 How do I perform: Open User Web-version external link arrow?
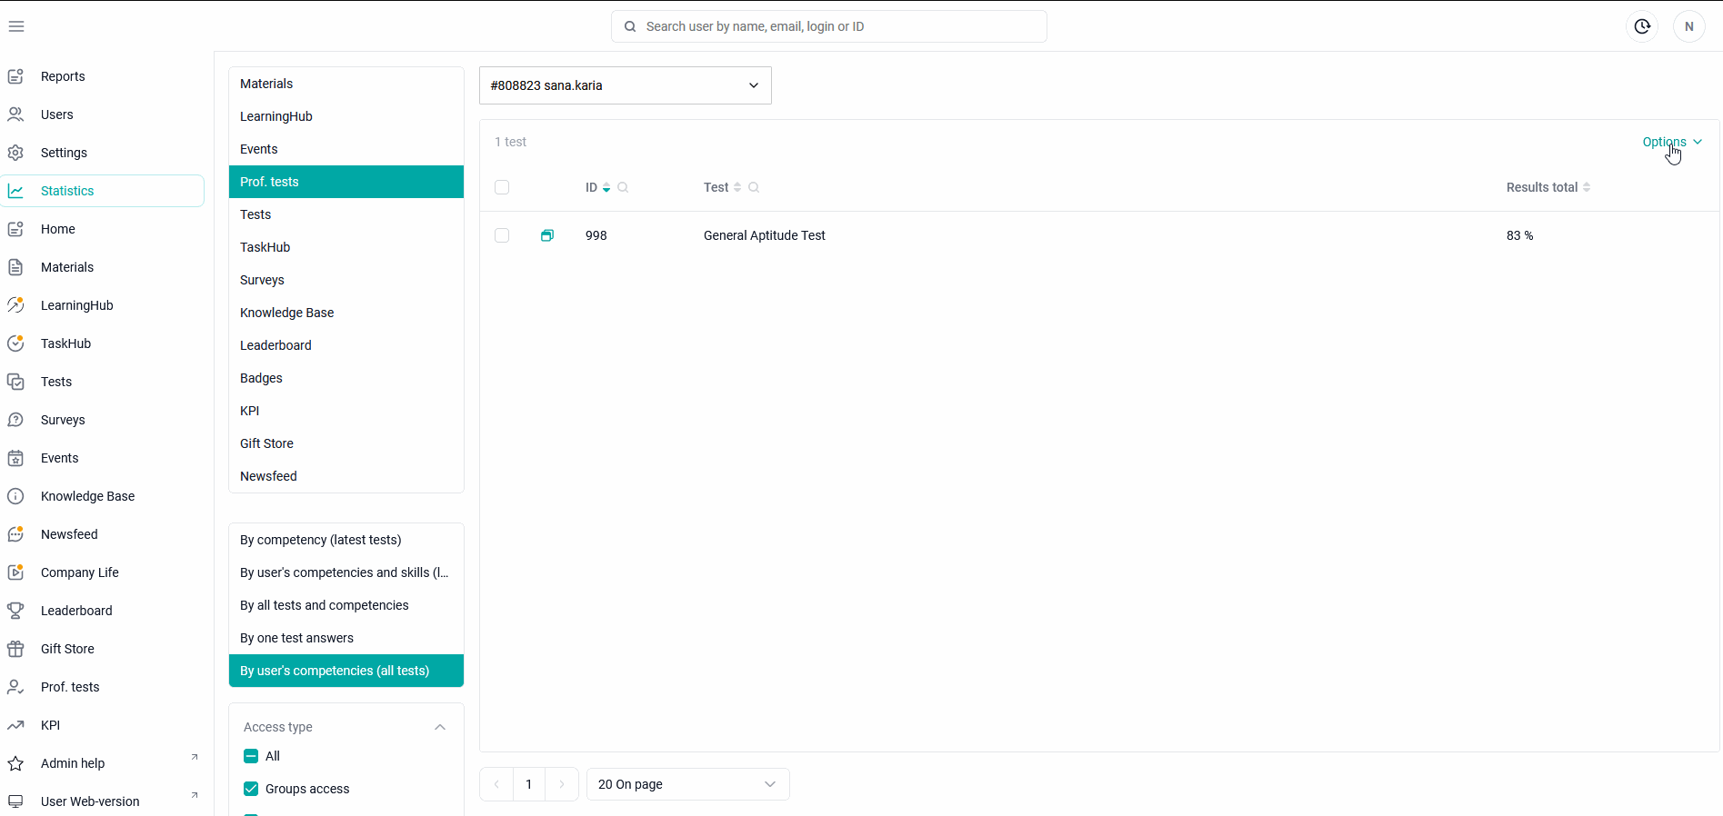(194, 795)
